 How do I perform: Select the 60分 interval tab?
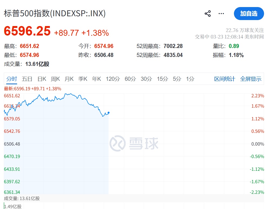130,79
